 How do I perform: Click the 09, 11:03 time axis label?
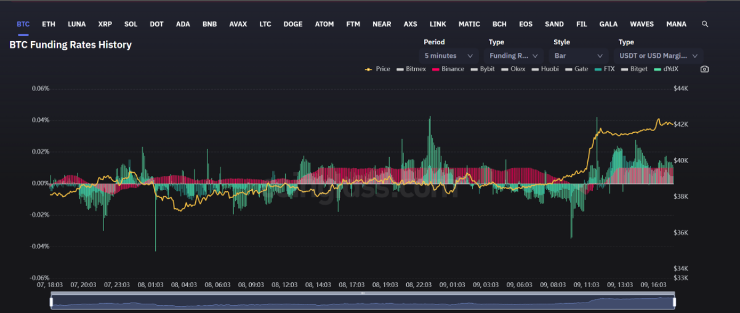click(x=586, y=285)
